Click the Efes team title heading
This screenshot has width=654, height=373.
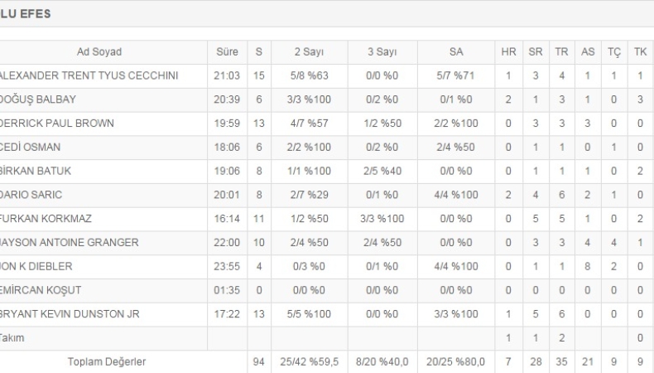point(26,15)
